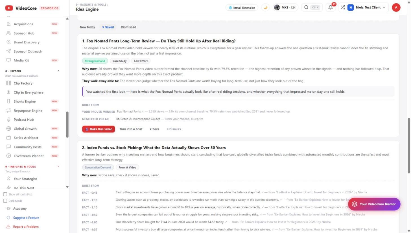Screen dimensions: 411x233
Task: Open the notifications bell icon
Action: (x=331, y=8)
